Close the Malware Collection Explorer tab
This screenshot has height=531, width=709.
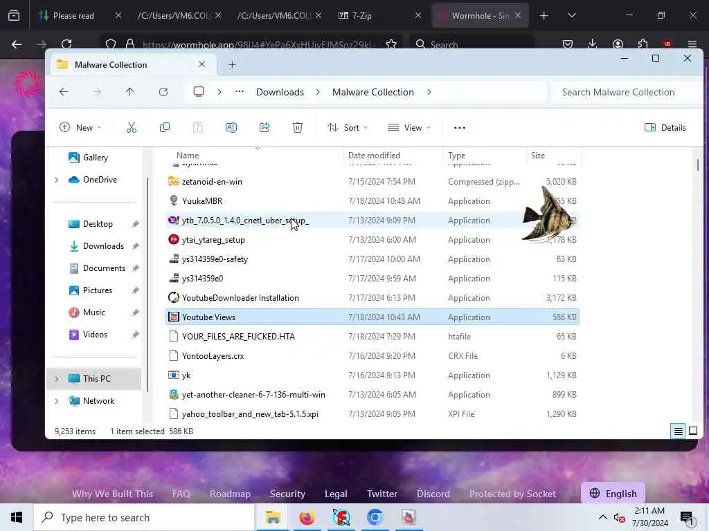pyautogui.click(x=201, y=64)
